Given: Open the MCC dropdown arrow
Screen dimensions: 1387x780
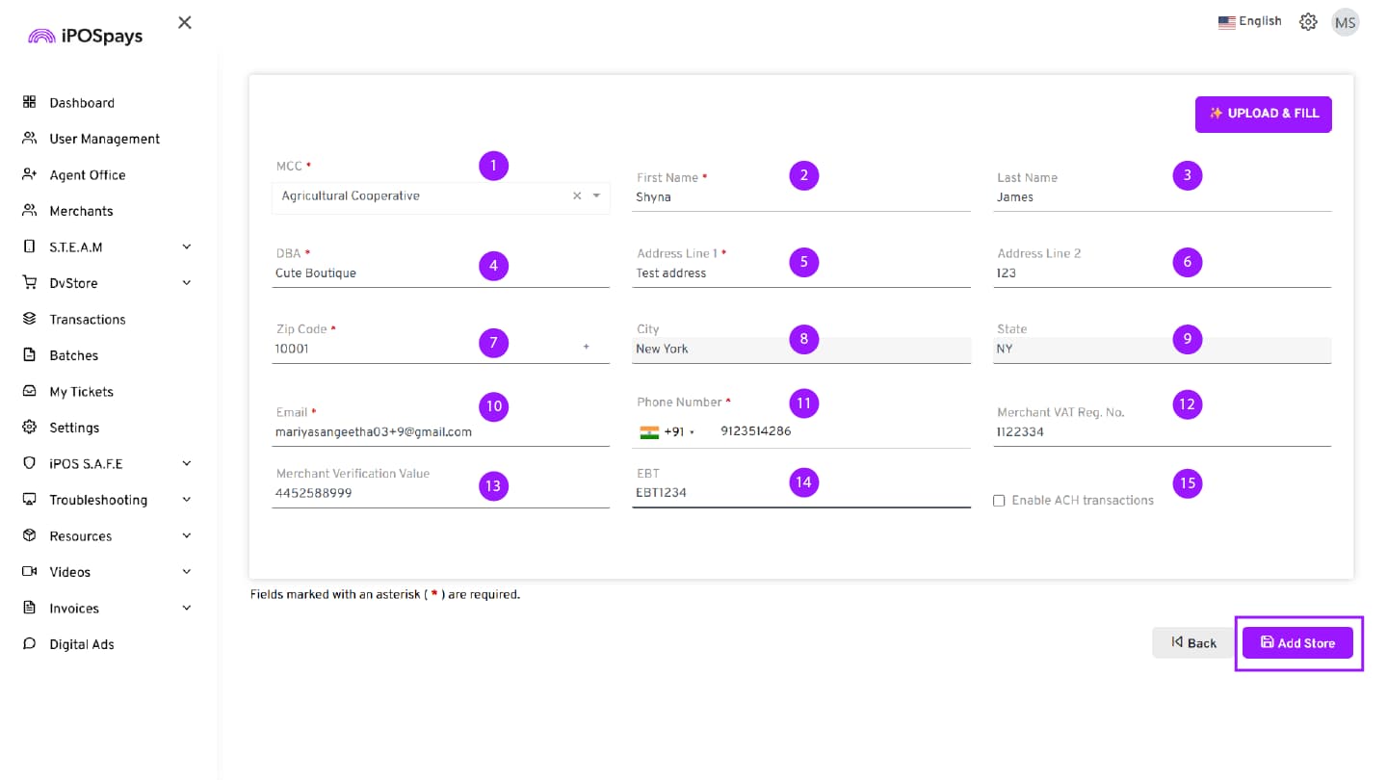Looking at the screenshot, I should tap(596, 195).
